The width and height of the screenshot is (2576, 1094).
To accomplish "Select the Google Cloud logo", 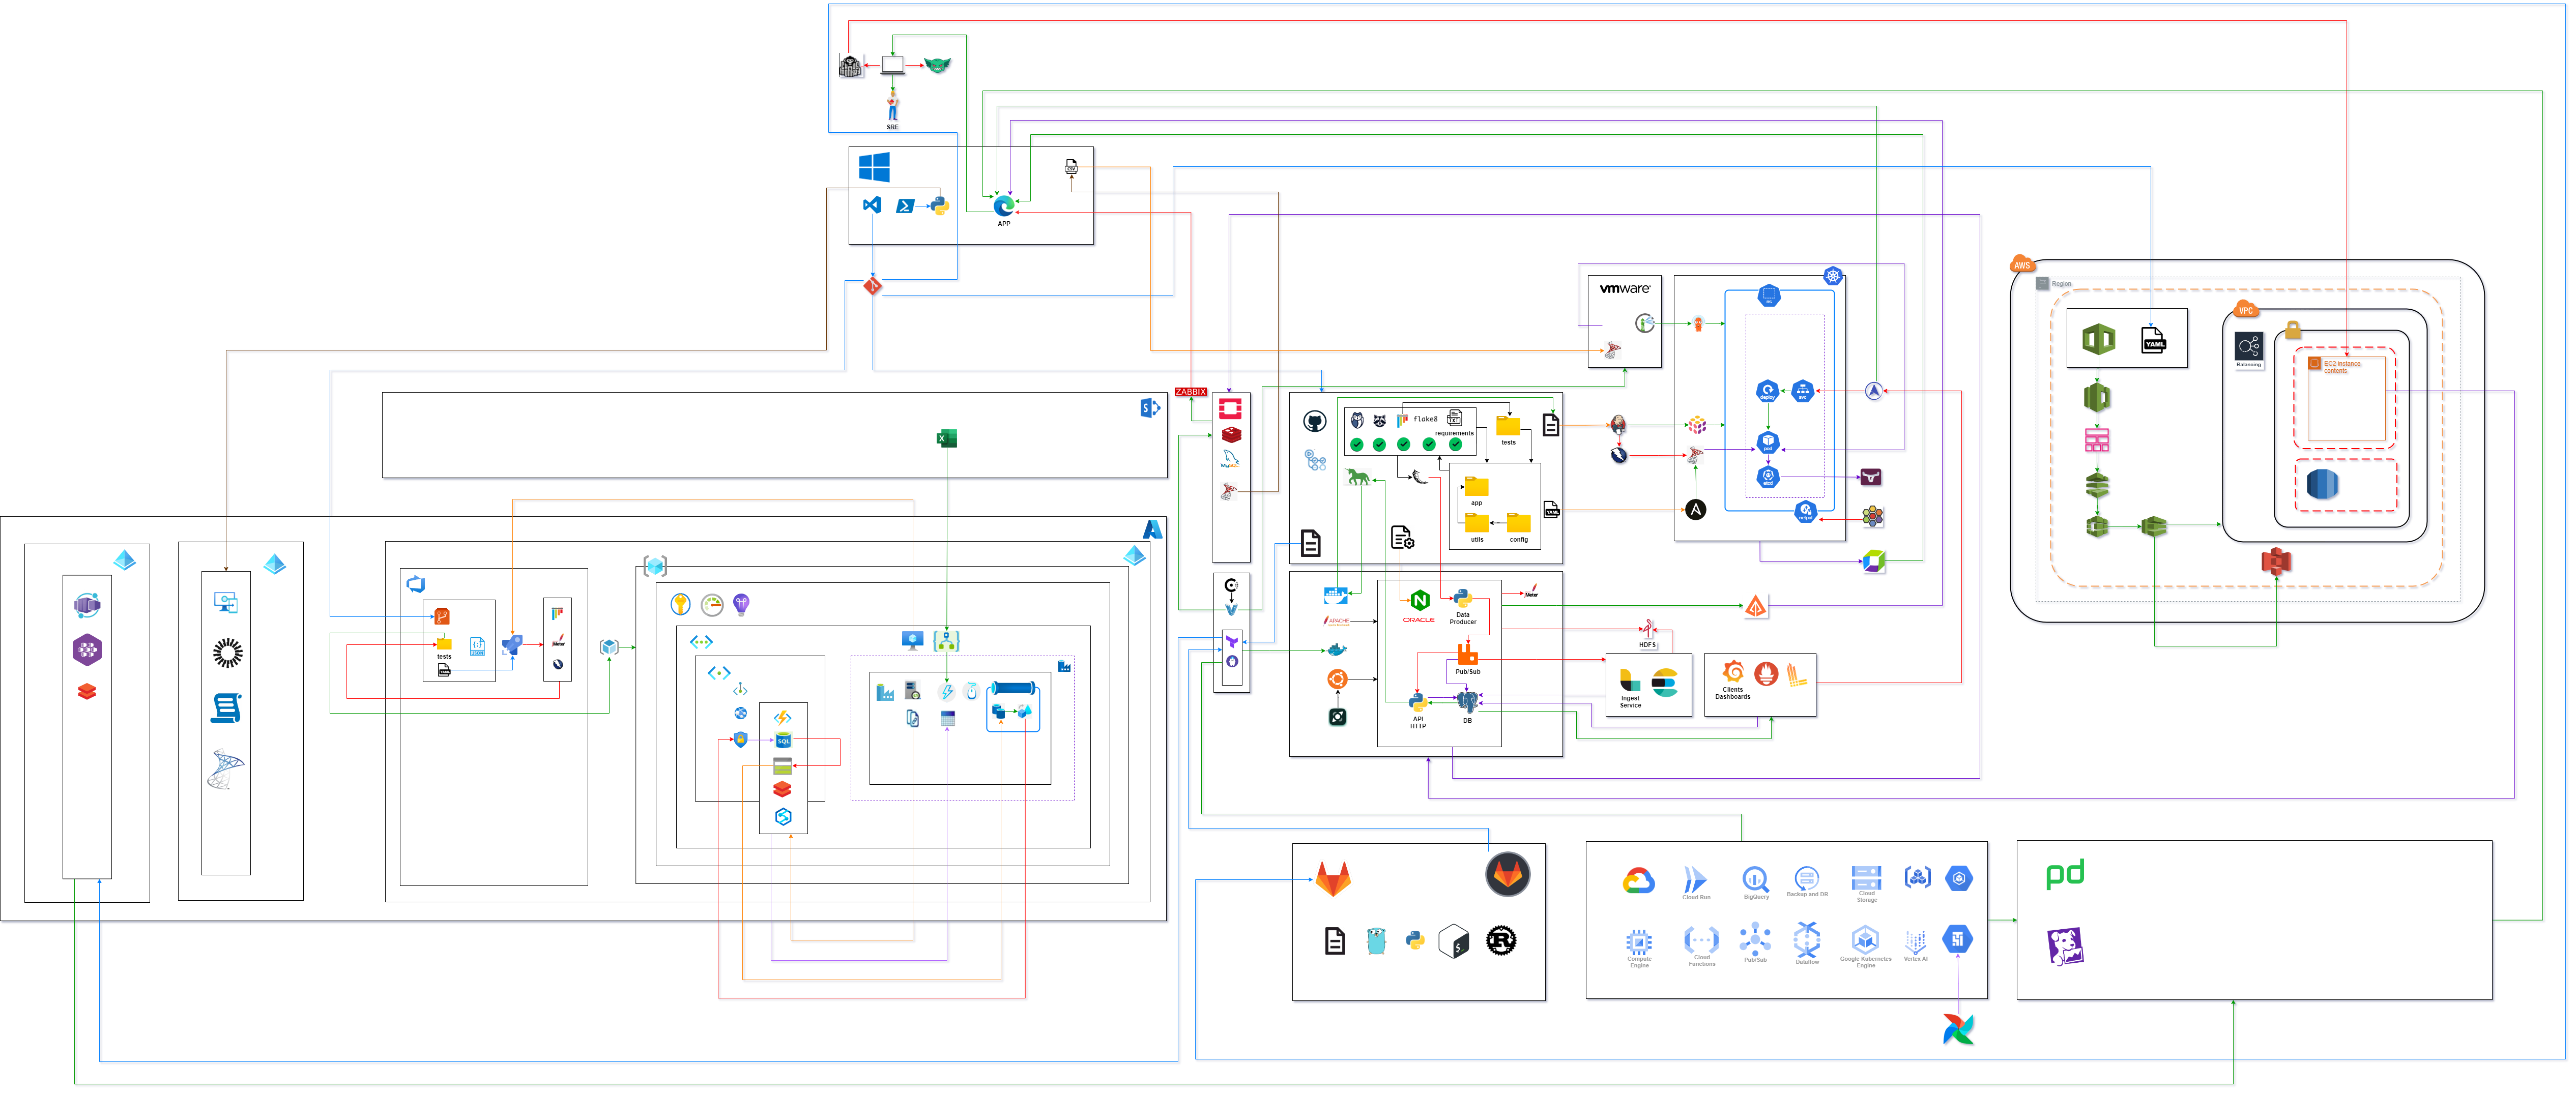I will pyautogui.click(x=1638, y=881).
